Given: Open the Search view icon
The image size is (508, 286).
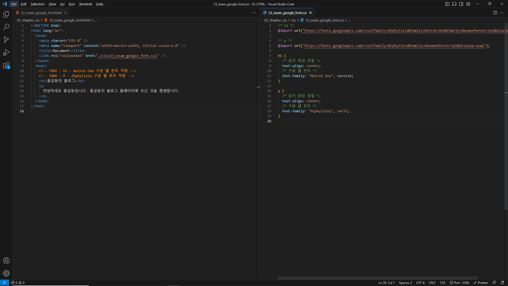Looking at the screenshot, I should (x=6, y=27).
